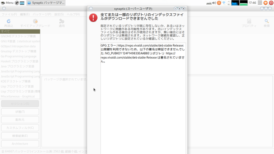Open the Menu launcher in the panel

pos(7,3)
